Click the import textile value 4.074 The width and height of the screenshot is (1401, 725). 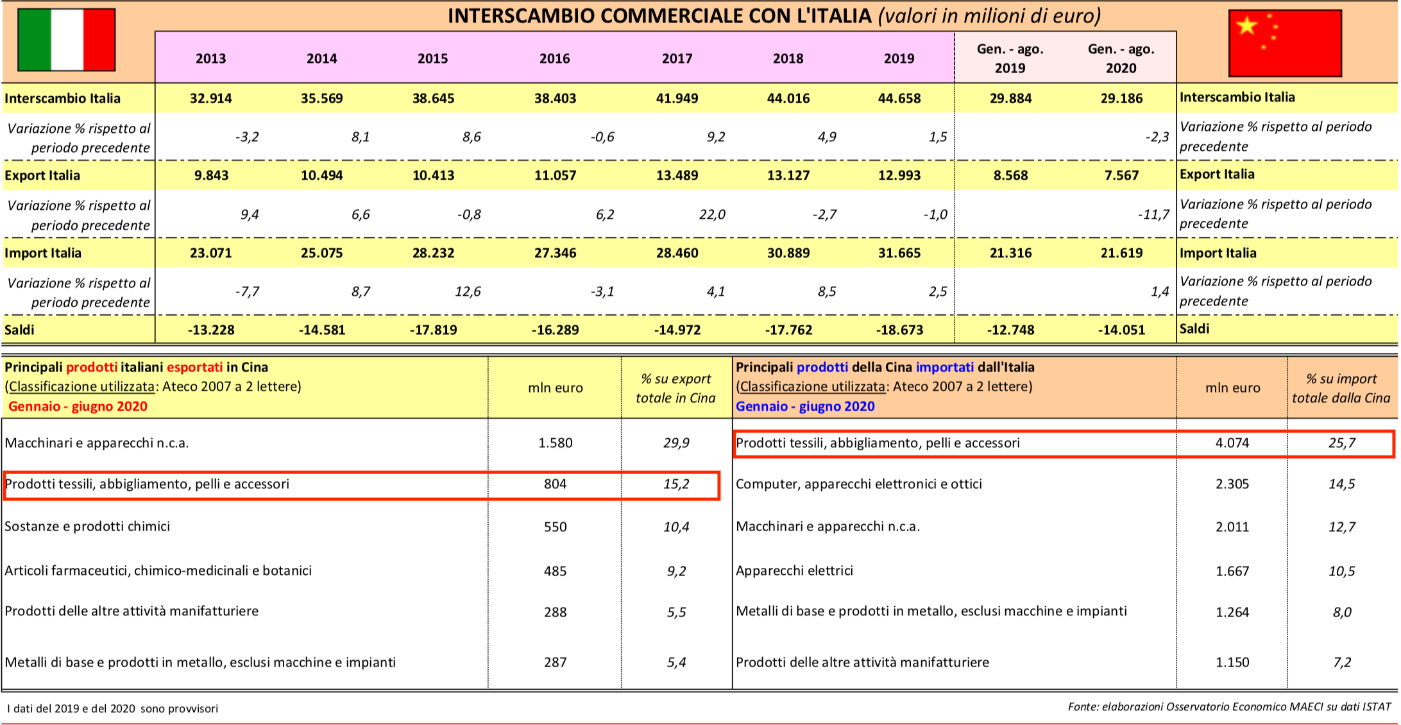1232,443
